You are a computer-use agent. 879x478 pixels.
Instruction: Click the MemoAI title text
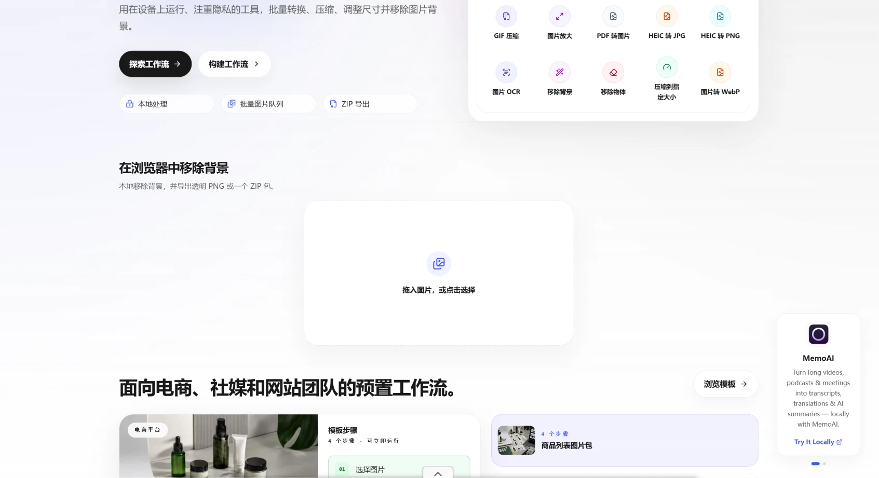818,358
